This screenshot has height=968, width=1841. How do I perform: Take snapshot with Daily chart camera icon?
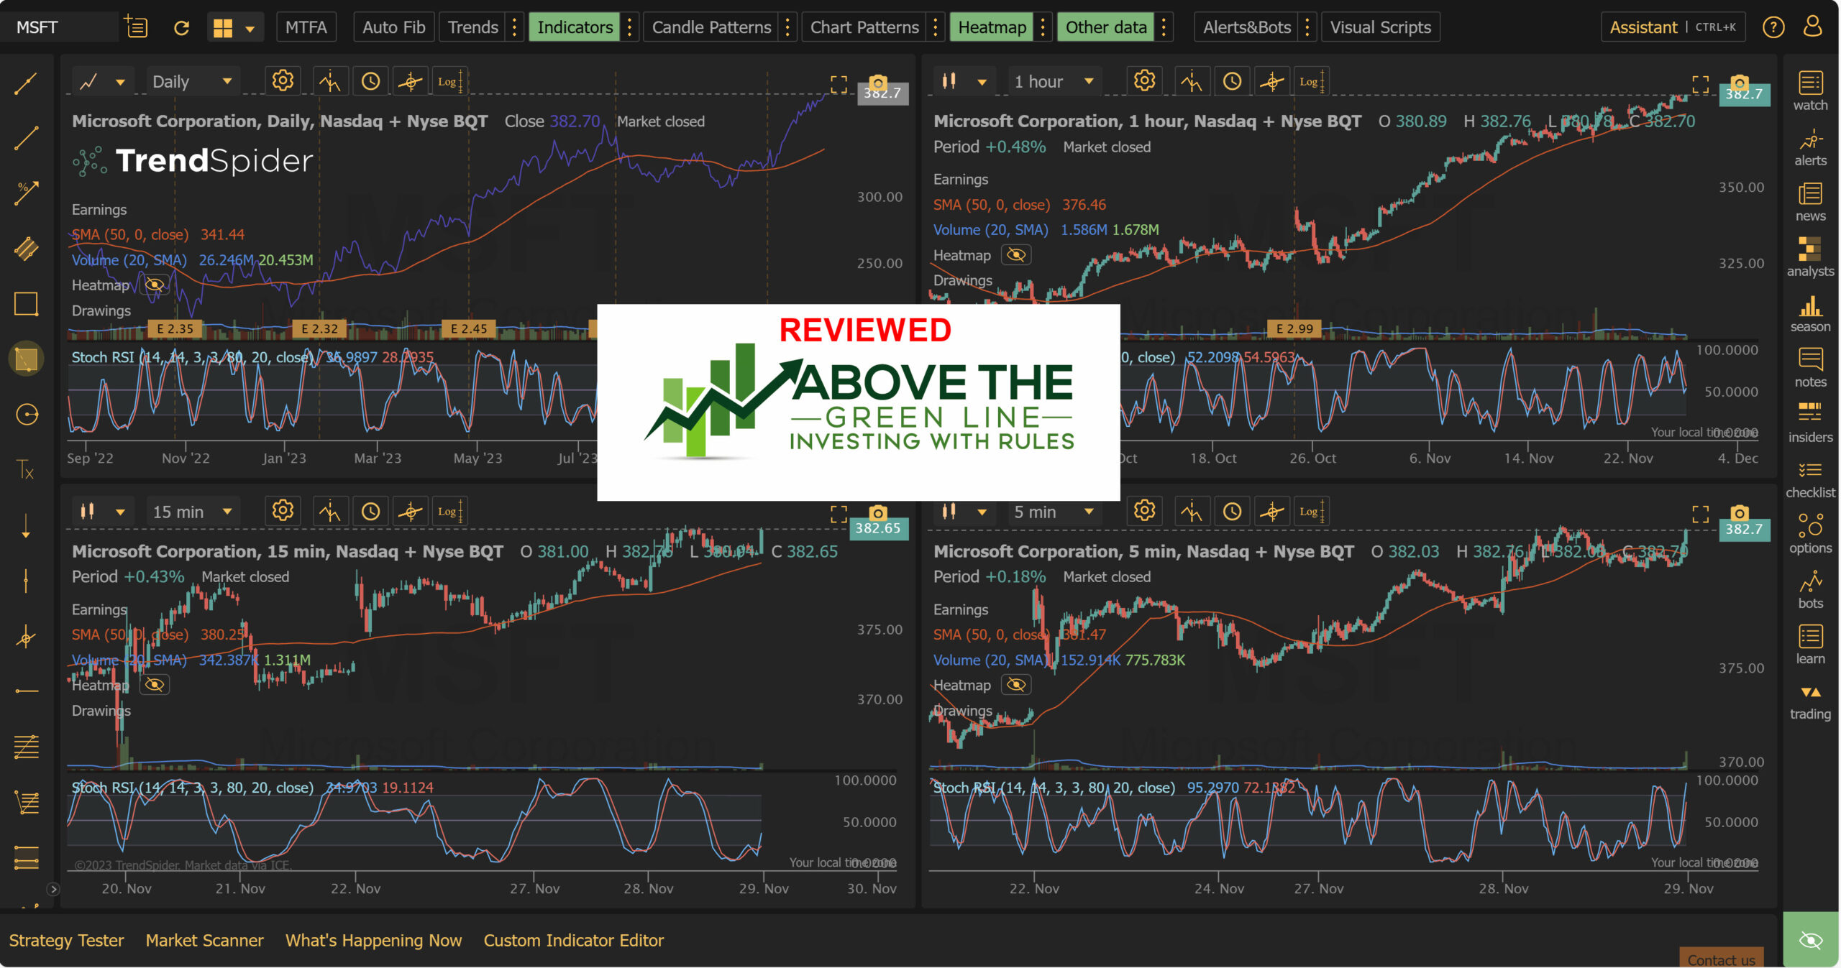click(877, 81)
